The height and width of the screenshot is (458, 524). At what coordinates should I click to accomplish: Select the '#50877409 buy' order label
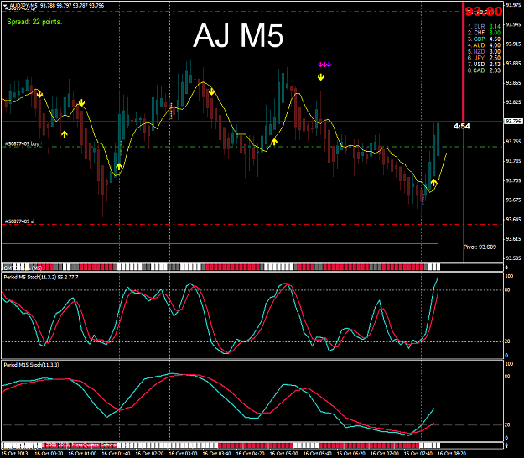[22, 143]
